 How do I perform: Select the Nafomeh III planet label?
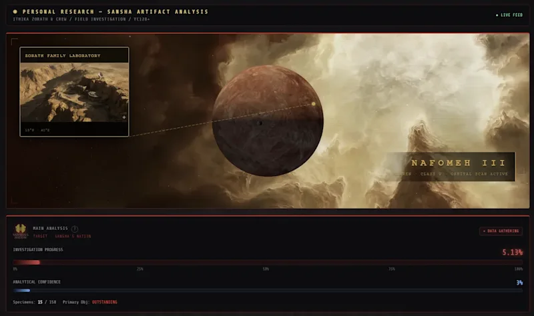[459, 163]
